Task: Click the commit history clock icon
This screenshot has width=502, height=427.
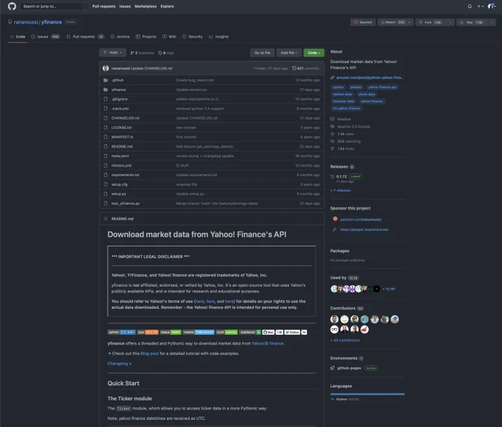Action: (294, 68)
